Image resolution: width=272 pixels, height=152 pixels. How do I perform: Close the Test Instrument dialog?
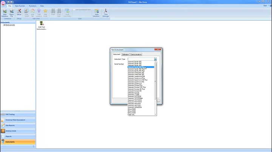158,49
